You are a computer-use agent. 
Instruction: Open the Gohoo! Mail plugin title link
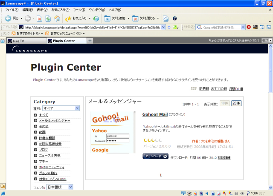click(155, 114)
